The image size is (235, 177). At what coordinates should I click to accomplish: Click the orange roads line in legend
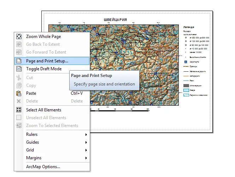186,76
